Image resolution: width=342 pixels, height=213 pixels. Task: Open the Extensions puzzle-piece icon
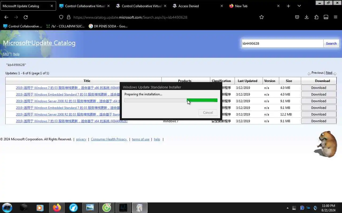click(316, 17)
